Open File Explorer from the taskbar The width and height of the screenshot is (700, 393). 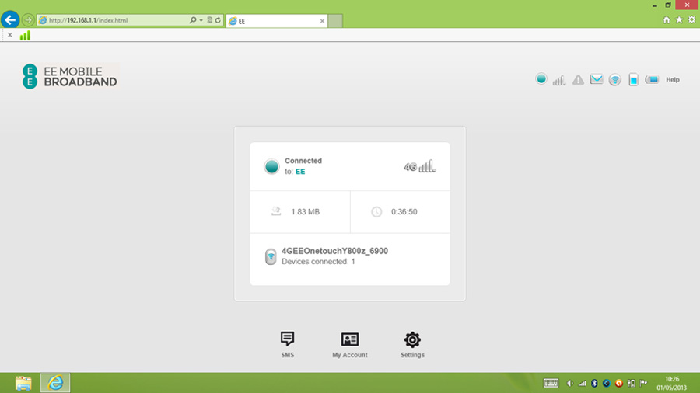tap(23, 383)
